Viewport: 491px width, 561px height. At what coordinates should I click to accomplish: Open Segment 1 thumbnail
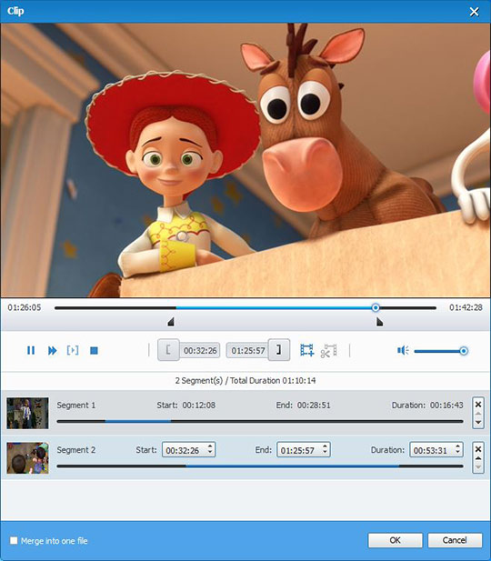click(x=27, y=413)
